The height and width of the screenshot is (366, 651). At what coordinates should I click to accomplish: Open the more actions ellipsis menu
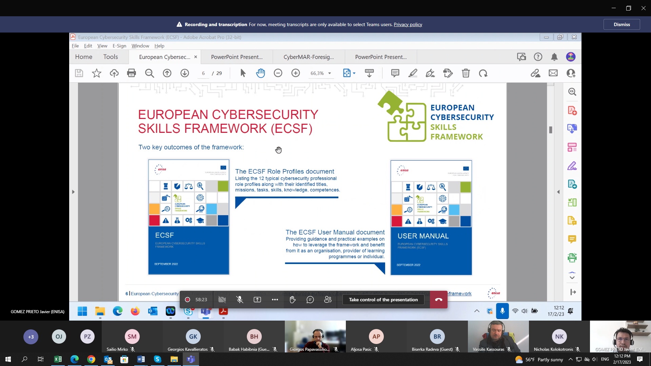tap(275, 300)
